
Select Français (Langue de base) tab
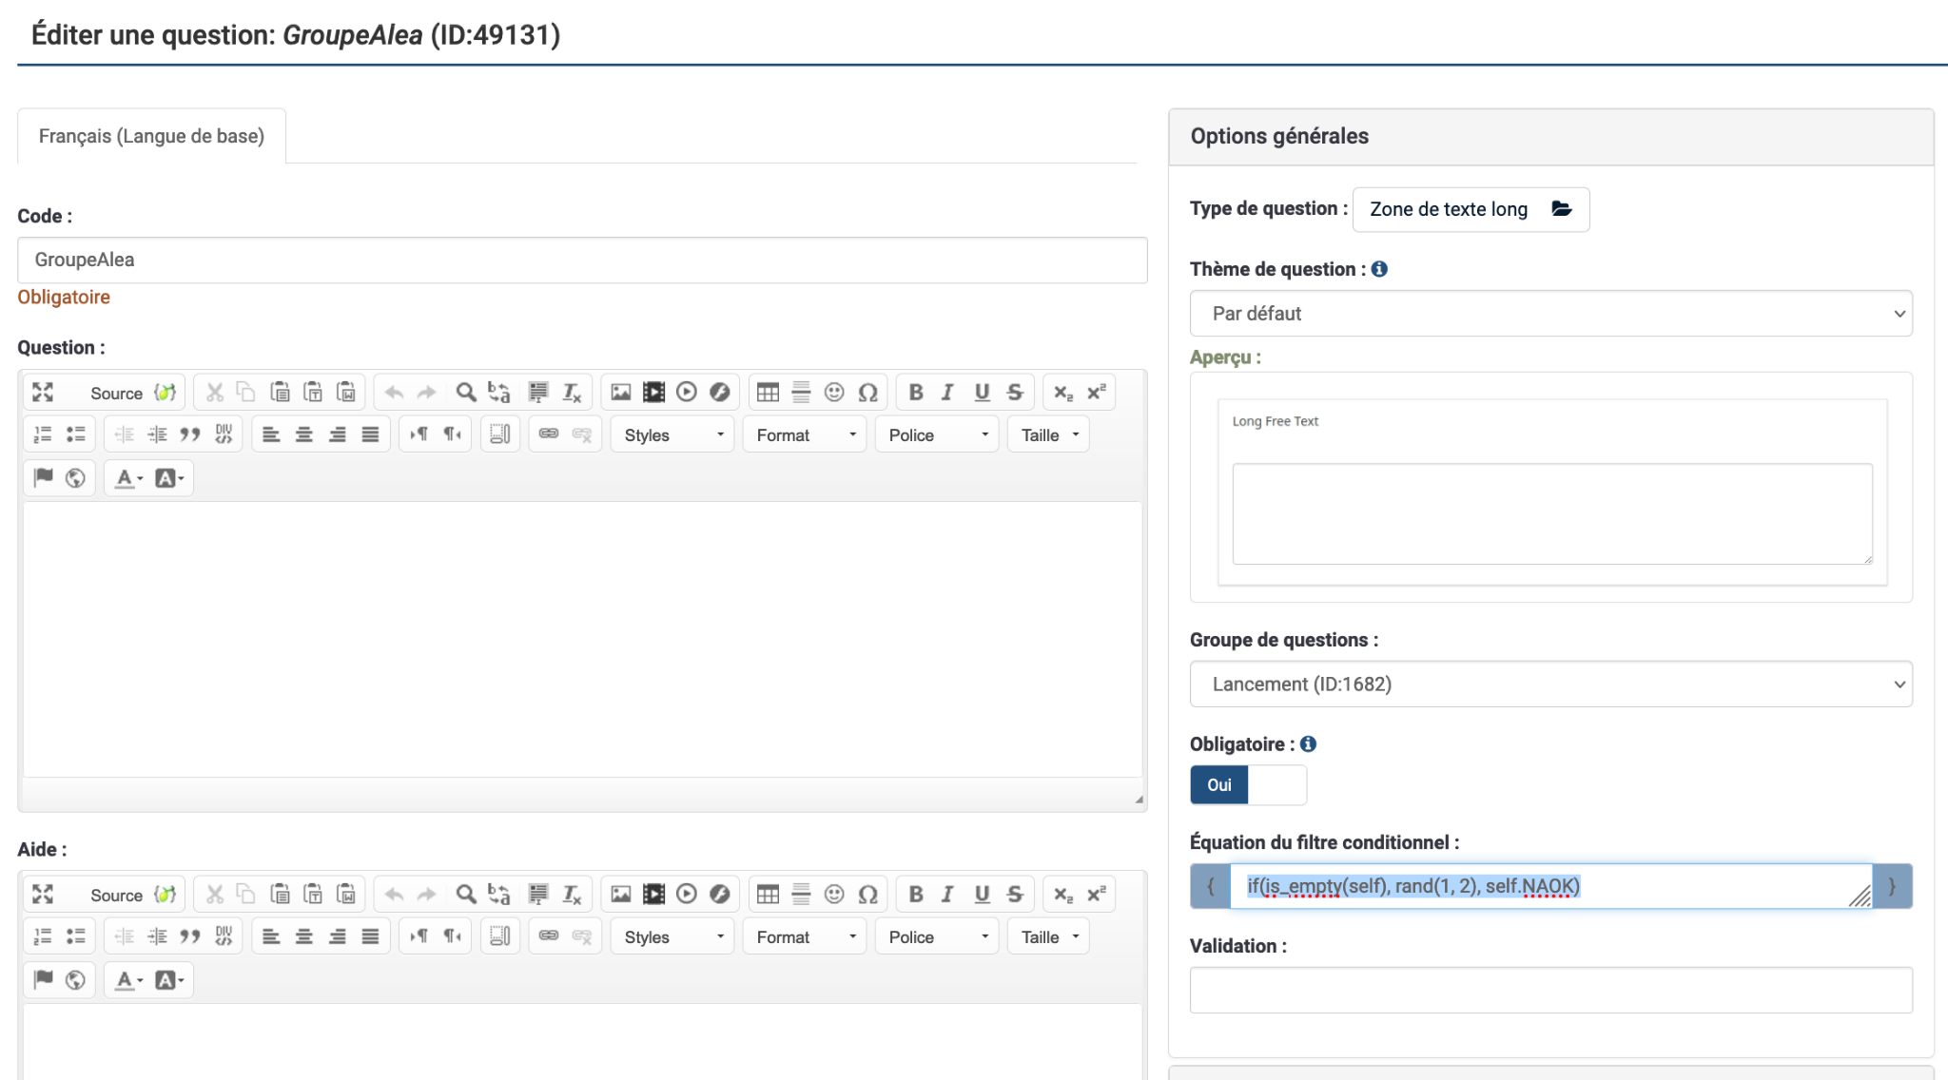coord(151,136)
